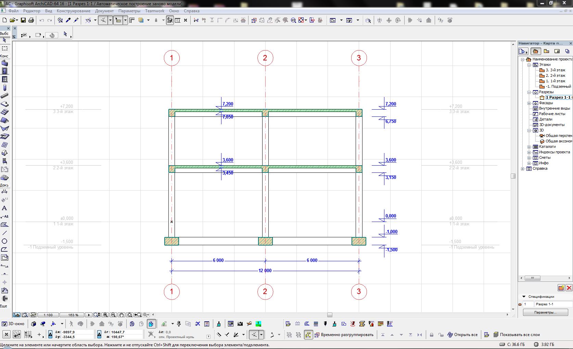The image size is (573, 349).
Task: Open the Конструирование menu
Action: (x=74, y=11)
